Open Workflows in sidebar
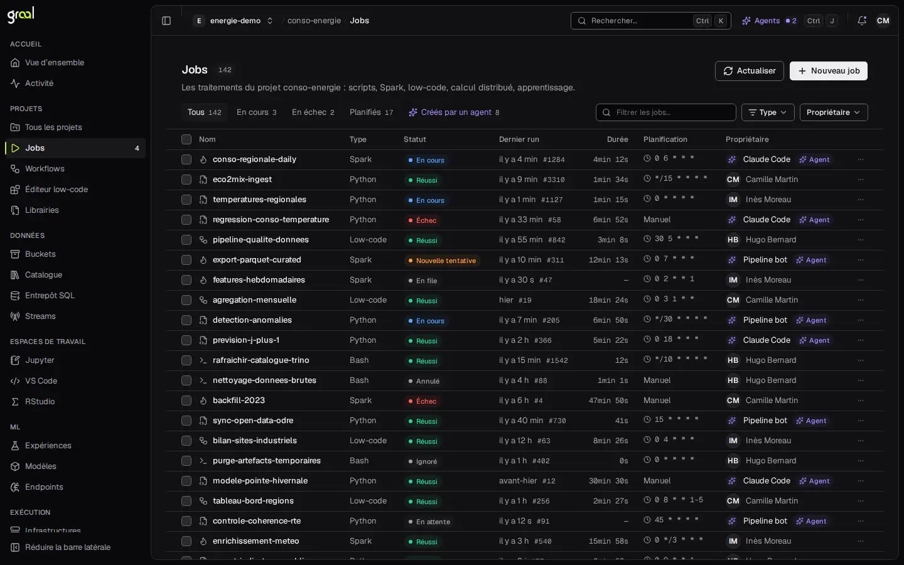904x565 pixels. click(x=75, y=169)
